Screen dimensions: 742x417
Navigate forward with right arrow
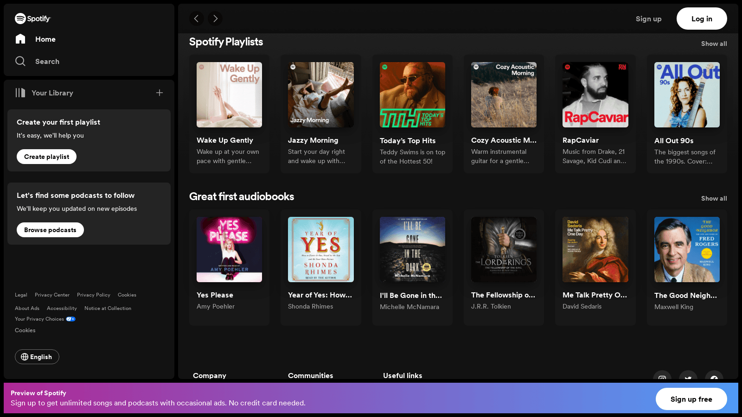click(215, 19)
